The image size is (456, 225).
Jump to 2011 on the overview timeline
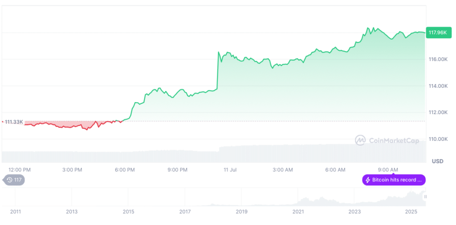[16, 212]
